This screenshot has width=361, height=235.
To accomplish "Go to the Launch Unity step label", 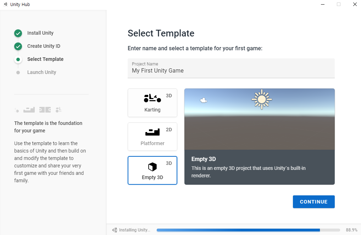I will coord(42,72).
